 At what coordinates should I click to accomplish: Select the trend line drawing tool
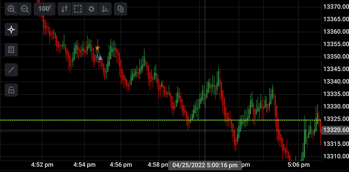coord(11,70)
